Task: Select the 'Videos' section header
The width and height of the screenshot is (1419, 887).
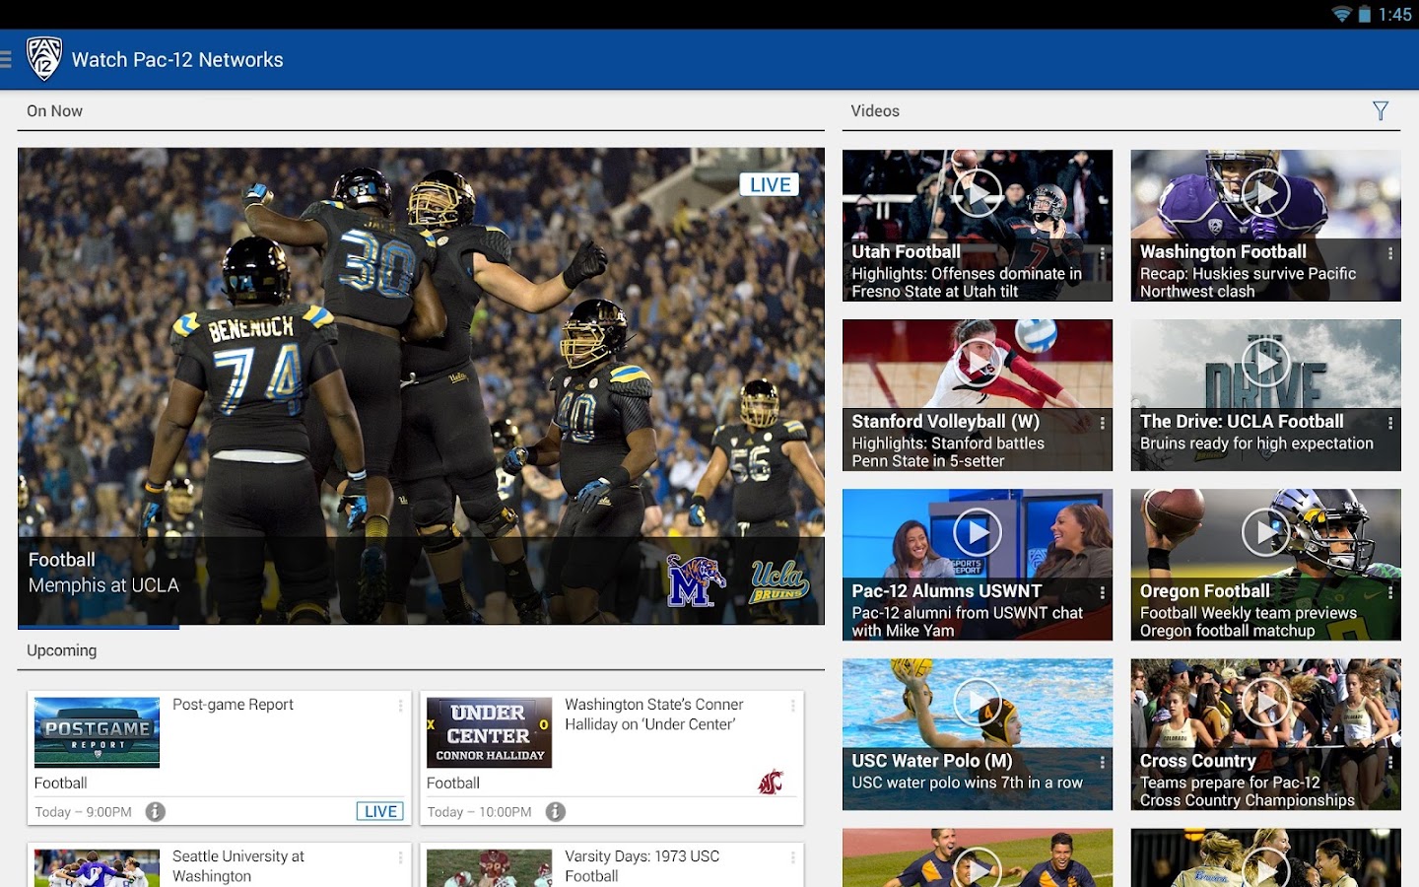Action: [875, 111]
